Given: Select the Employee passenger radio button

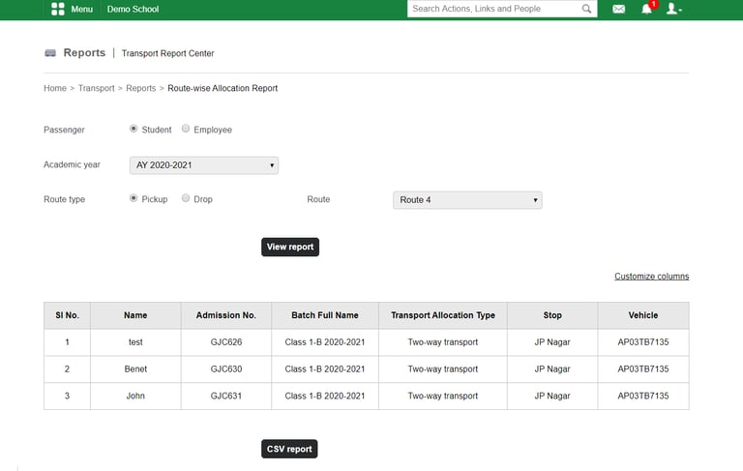Looking at the screenshot, I should tap(186, 129).
